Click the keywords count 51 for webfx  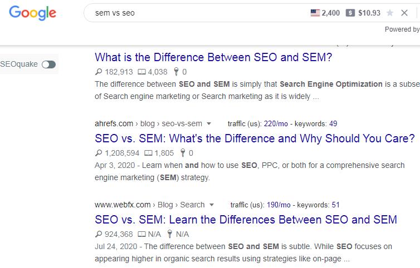click(335, 205)
